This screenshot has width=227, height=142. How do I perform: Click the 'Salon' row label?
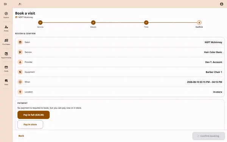(27, 42)
